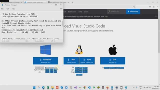This screenshot has height=90, width=160.
Task: Click Windows .zip 64 bit link
Action: tap(47, 72)
